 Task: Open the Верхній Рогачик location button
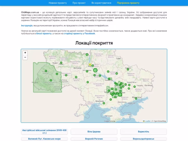tap(94, 139)
